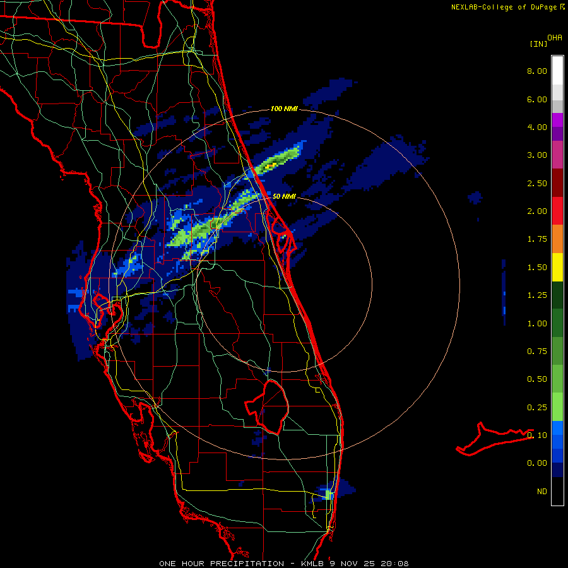
Task: Click the OHA product code label
Action: 555,38
